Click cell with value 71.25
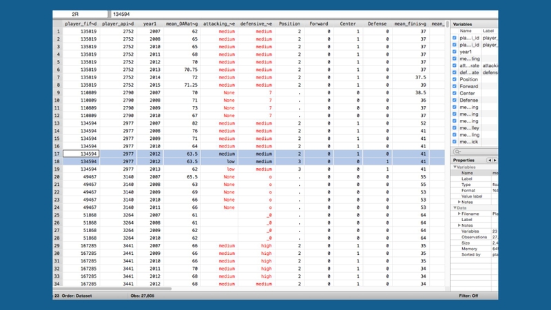Image resolution: width=551 pixels, height=310 pixels. tap(182, 85)
